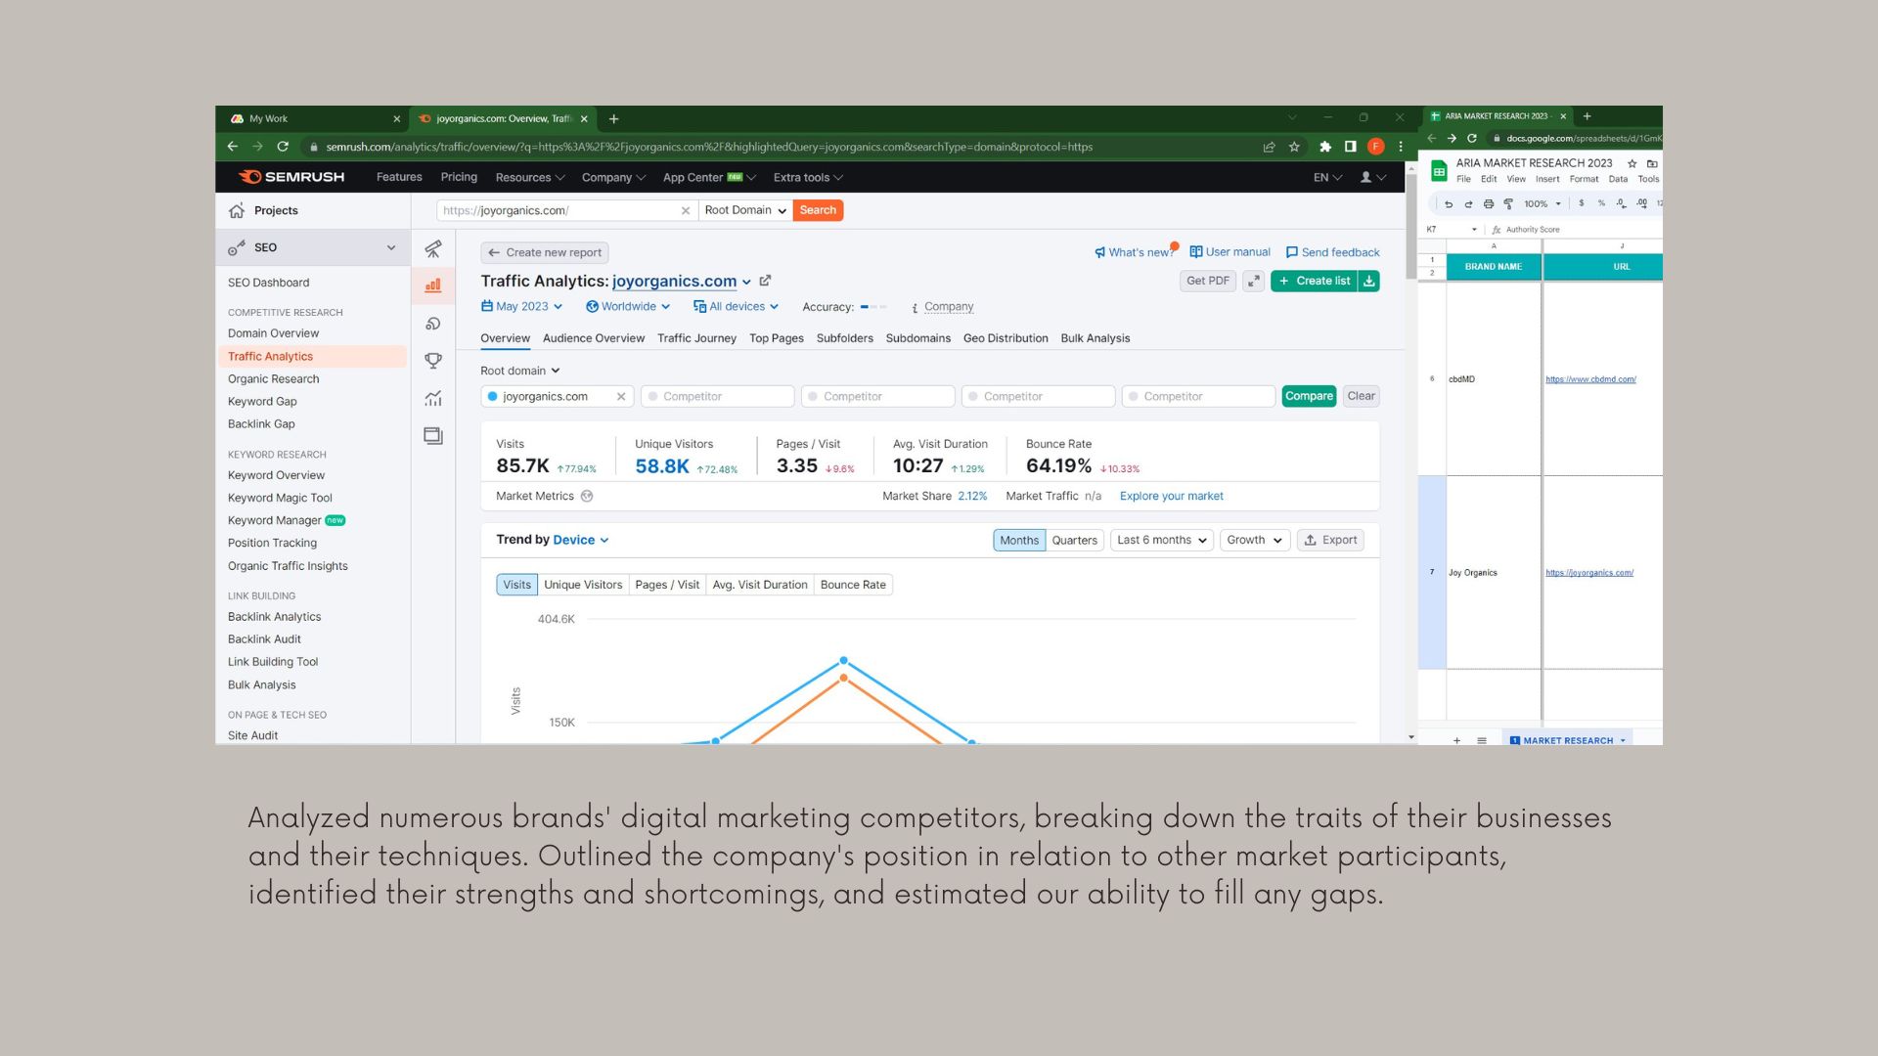Bookmark the page with the star icon

click(1294, 147)
